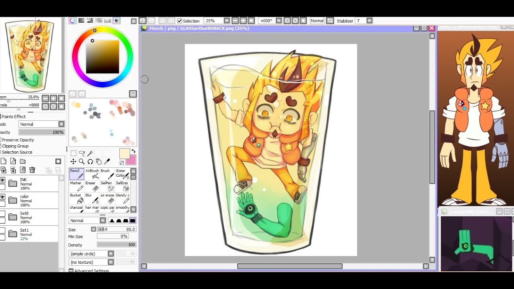Click the foreground cream color swatch
This screenshot has height=289, width=514.
tap(124, 153)
